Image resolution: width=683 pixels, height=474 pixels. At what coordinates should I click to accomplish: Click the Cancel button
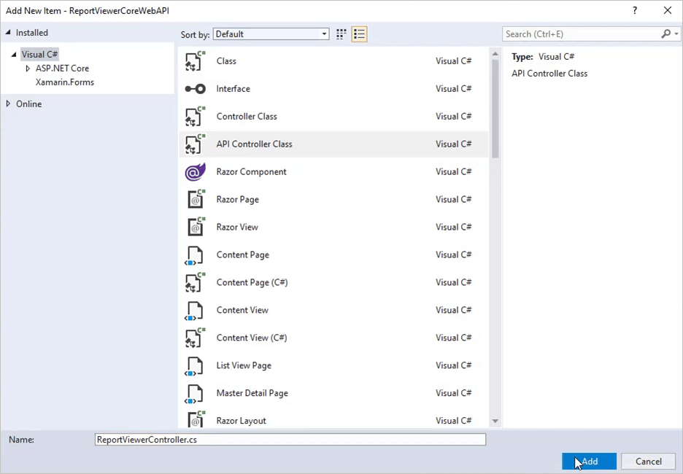[x=648, y=461]
